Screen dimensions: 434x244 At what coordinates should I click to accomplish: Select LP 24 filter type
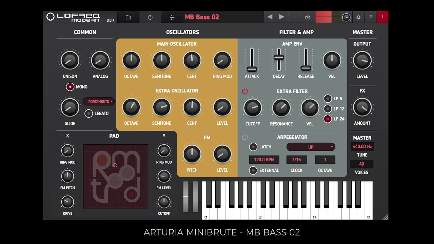[x=328, y=119]
